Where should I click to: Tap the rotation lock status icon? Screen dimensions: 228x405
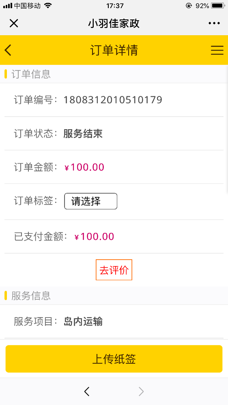pyautogui.click(x=189, y=5)
